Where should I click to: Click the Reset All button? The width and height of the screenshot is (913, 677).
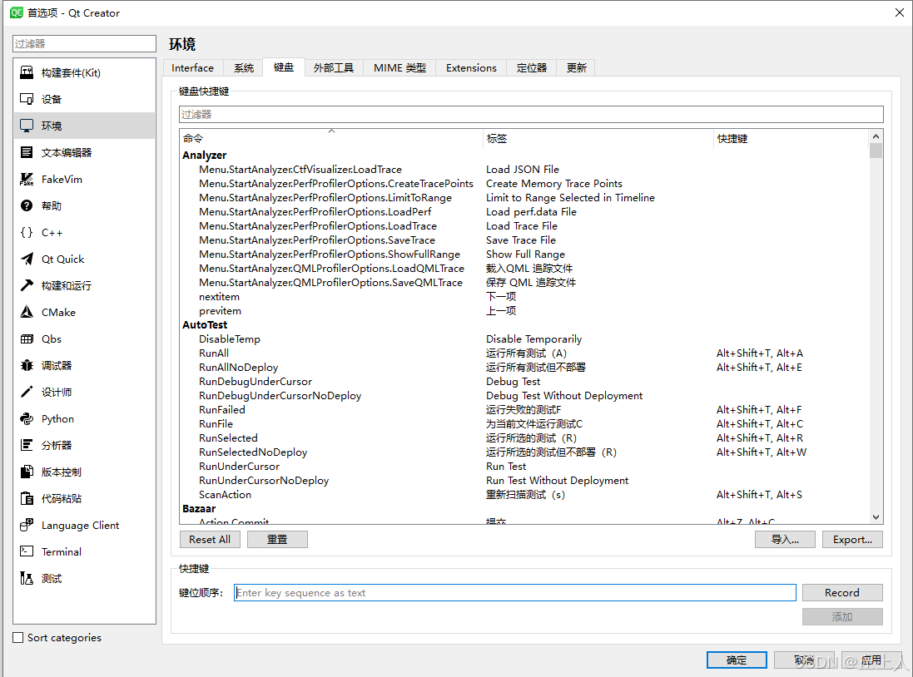pyautogui.click(x=210, y=540)
